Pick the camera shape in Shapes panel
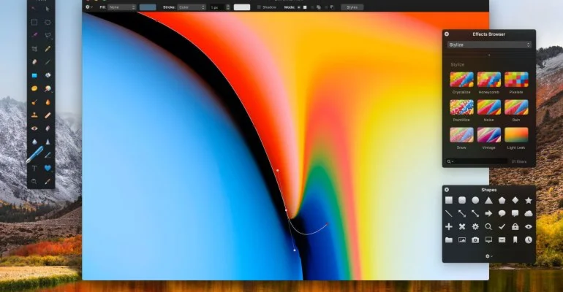Viewport: 563px width, 292px height. pyautogui.click(x=475, y=239)
